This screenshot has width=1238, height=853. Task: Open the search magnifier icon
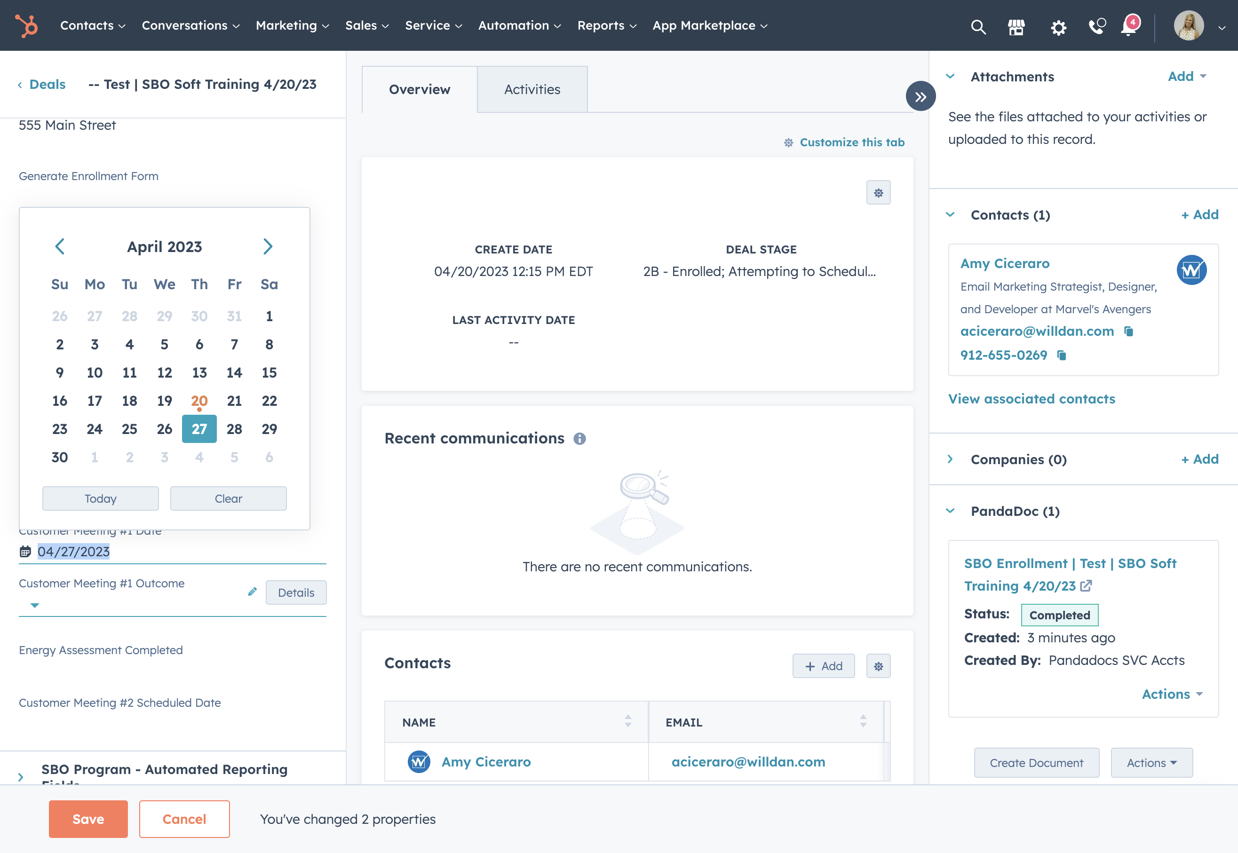click(978, 27)
